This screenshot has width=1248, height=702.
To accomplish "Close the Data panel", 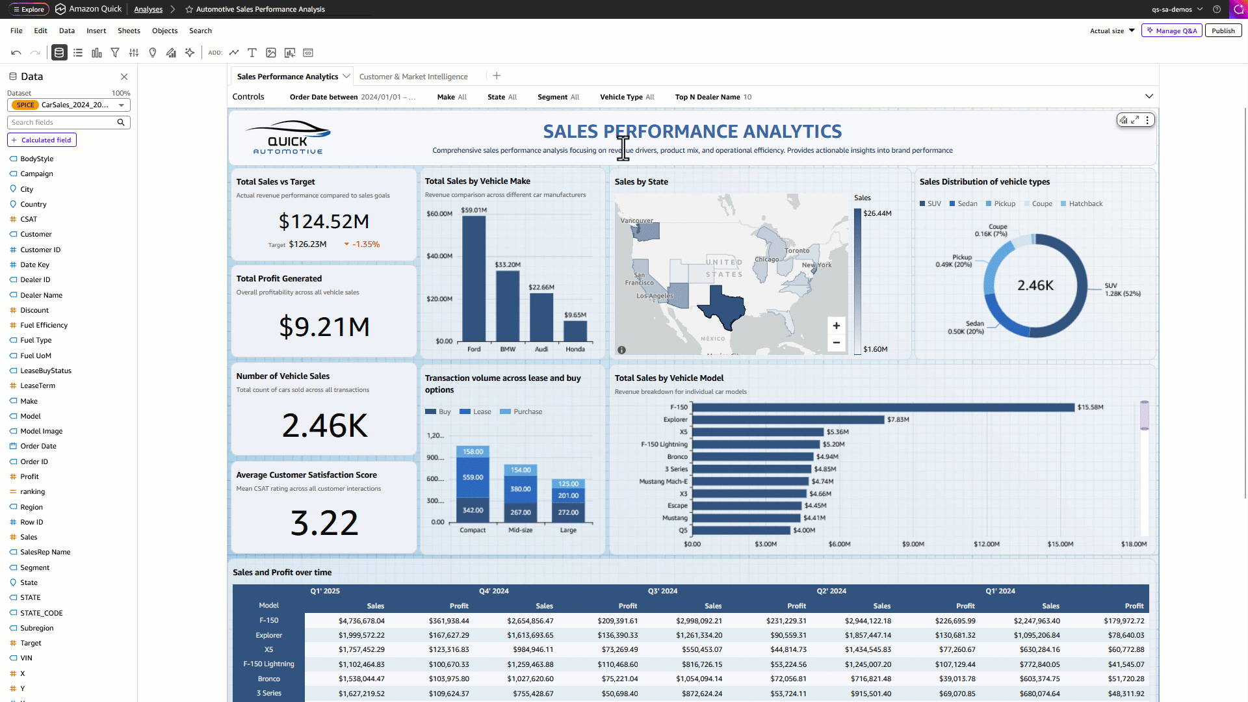I will pyautogui.click(x=124, y=77).
